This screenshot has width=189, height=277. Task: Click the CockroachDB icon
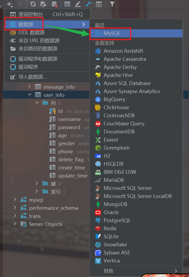(98, 116)
